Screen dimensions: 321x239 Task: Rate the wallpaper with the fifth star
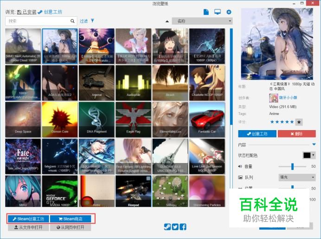pyautogui.click(x=292, y=122)
